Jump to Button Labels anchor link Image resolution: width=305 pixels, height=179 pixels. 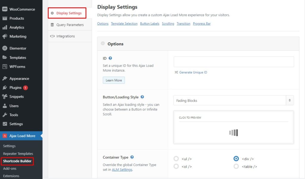click(x=150, y=23)
